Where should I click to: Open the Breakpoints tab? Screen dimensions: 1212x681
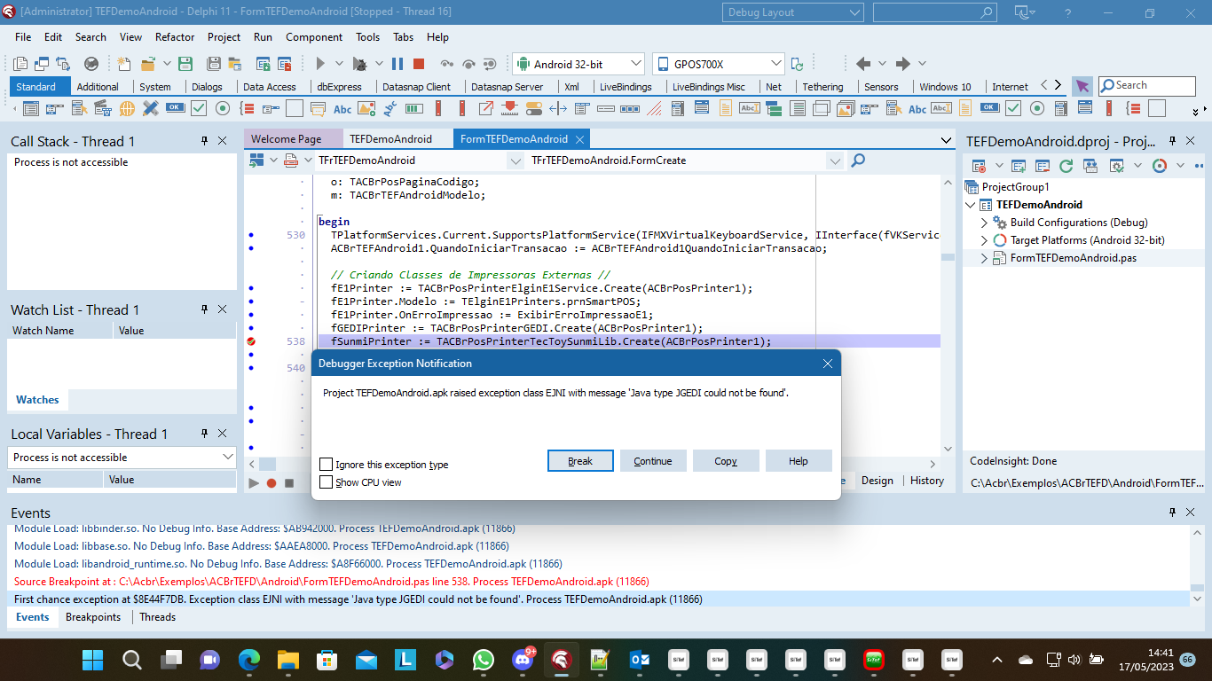[x=93, y=617]
